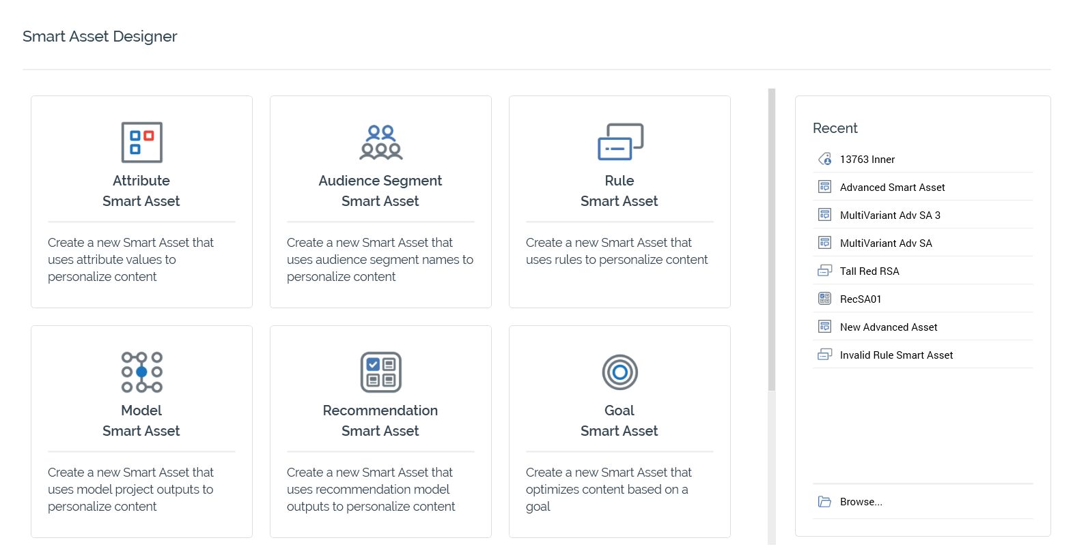Click the Recommendation Smart Asset card title
This screenshot has width=1073, height=551.
380,421
